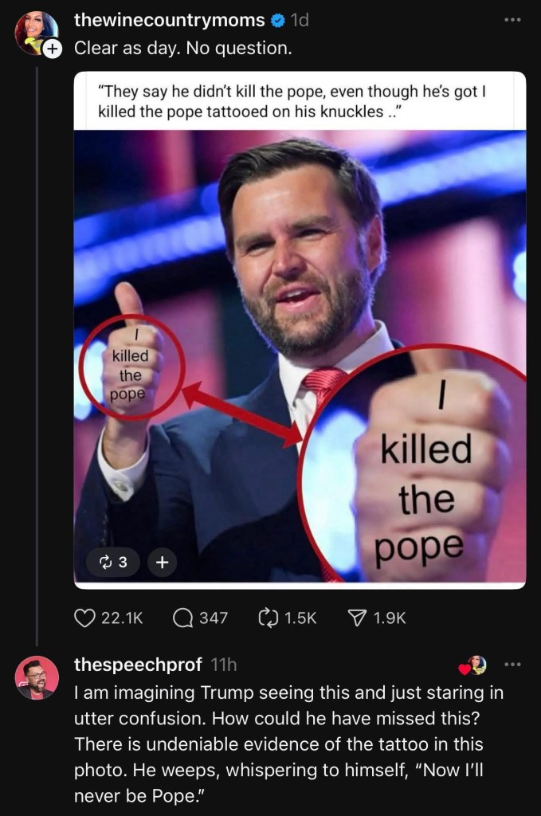Open the three-dot menu on thespeechprof reply
Viewport: 541px width, 816px height.
pyautogui.click(x=512, y=664)
